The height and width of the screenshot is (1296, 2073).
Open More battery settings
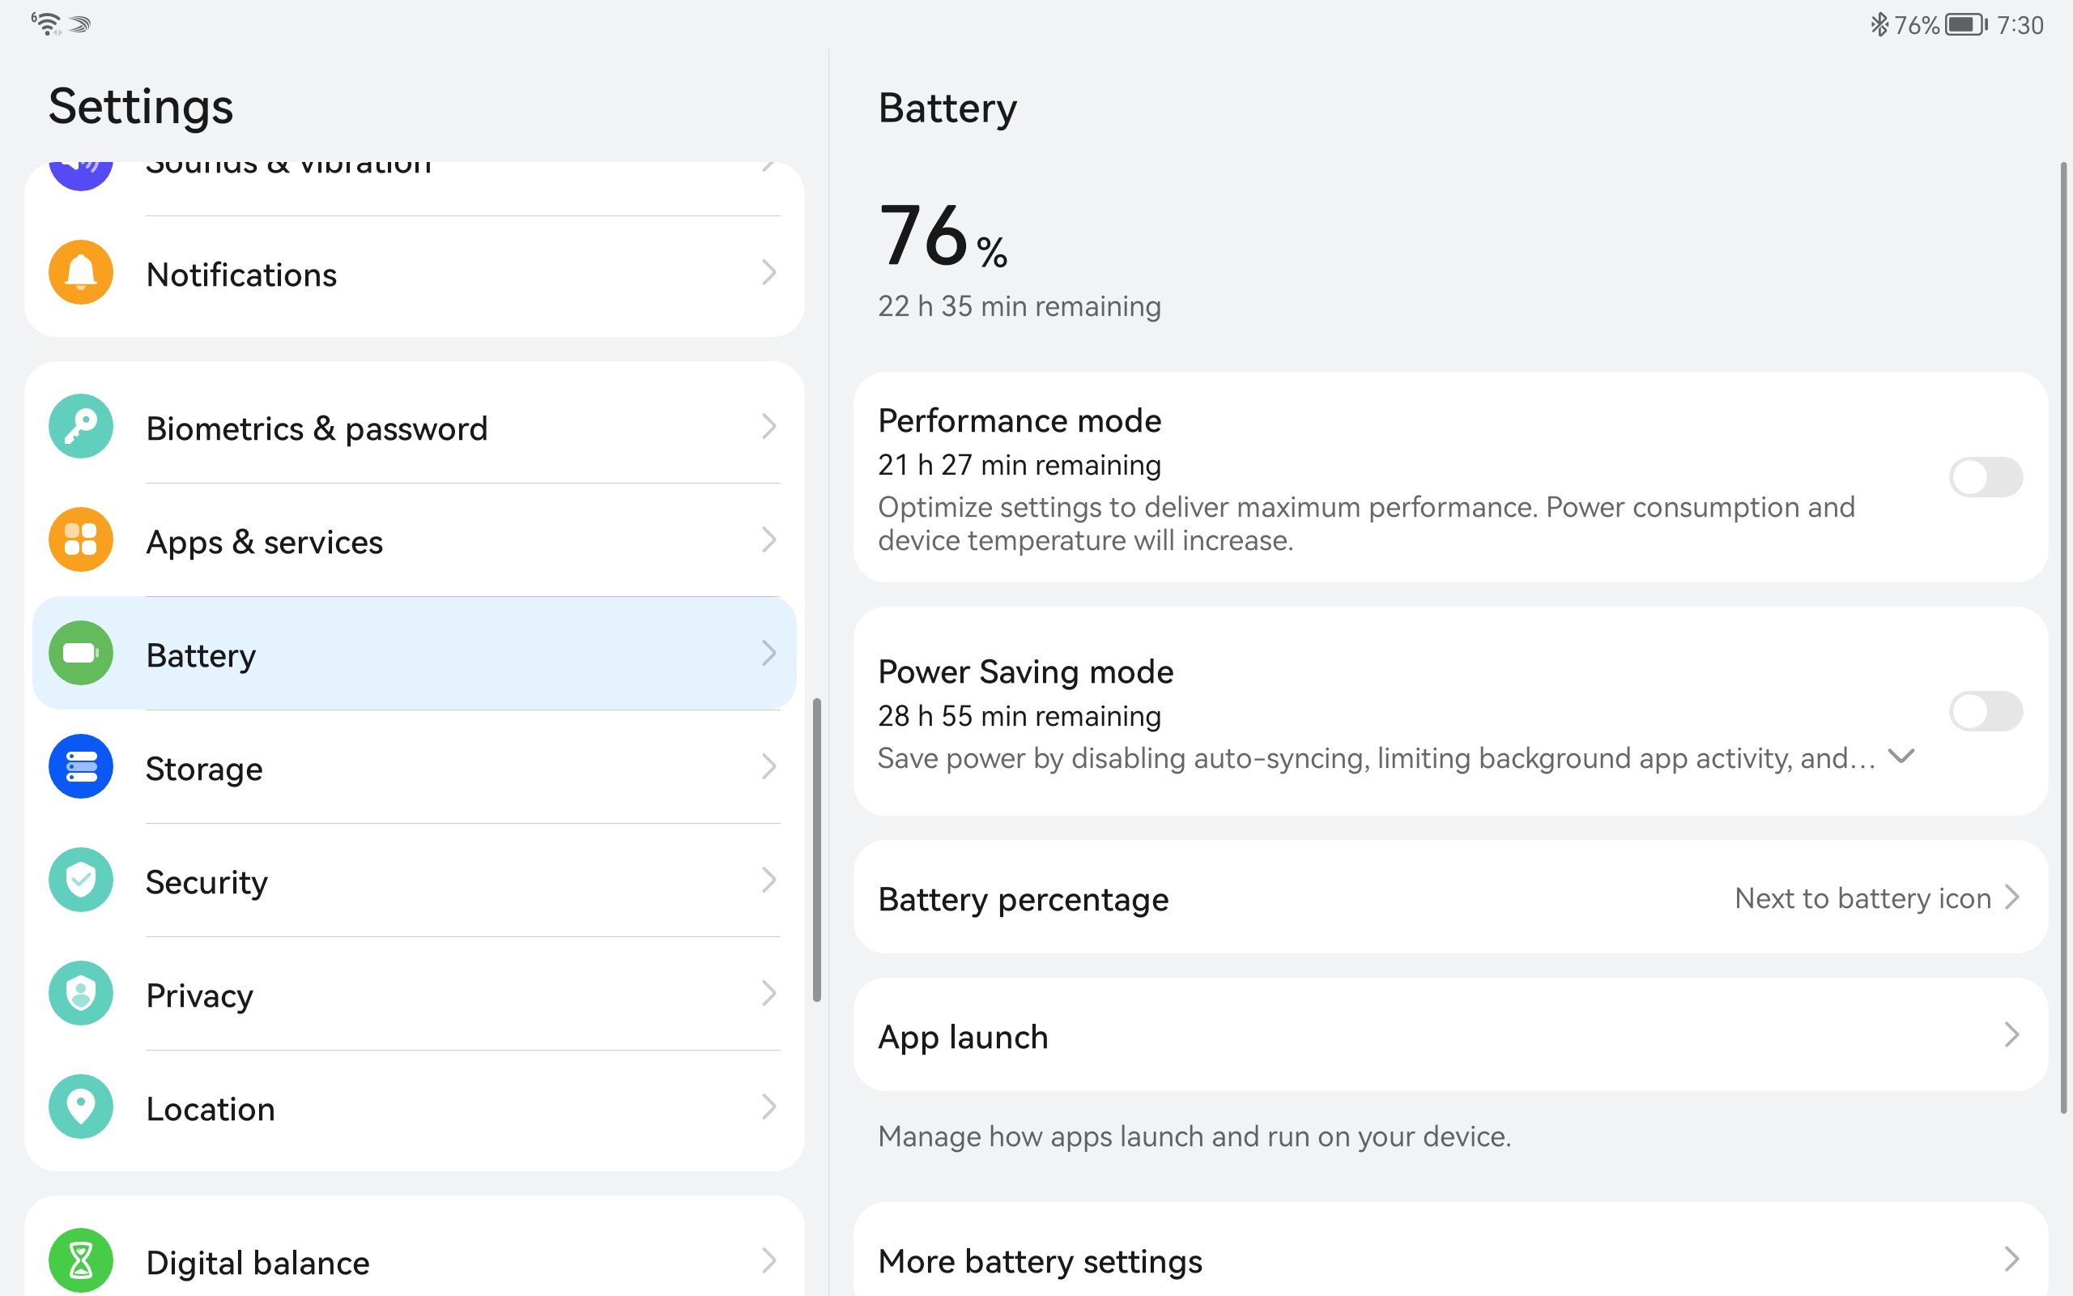coord(1450,1254)
